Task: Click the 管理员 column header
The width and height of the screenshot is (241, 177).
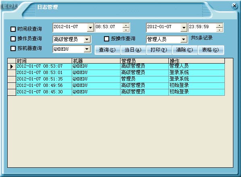Action: coord(144,61)
